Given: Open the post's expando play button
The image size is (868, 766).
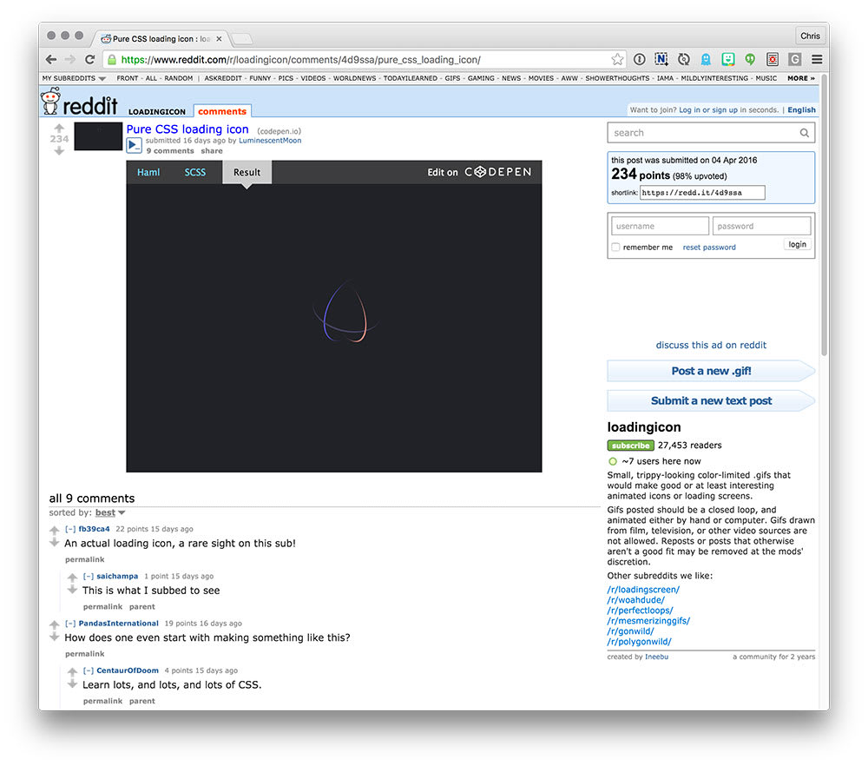Looking at the screenshot, I should click(135, 145).
